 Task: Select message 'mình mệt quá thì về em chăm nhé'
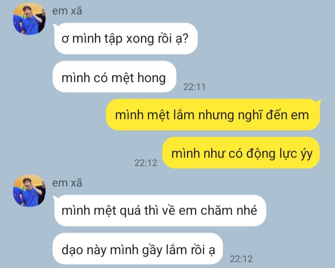(x=160, y=211)
